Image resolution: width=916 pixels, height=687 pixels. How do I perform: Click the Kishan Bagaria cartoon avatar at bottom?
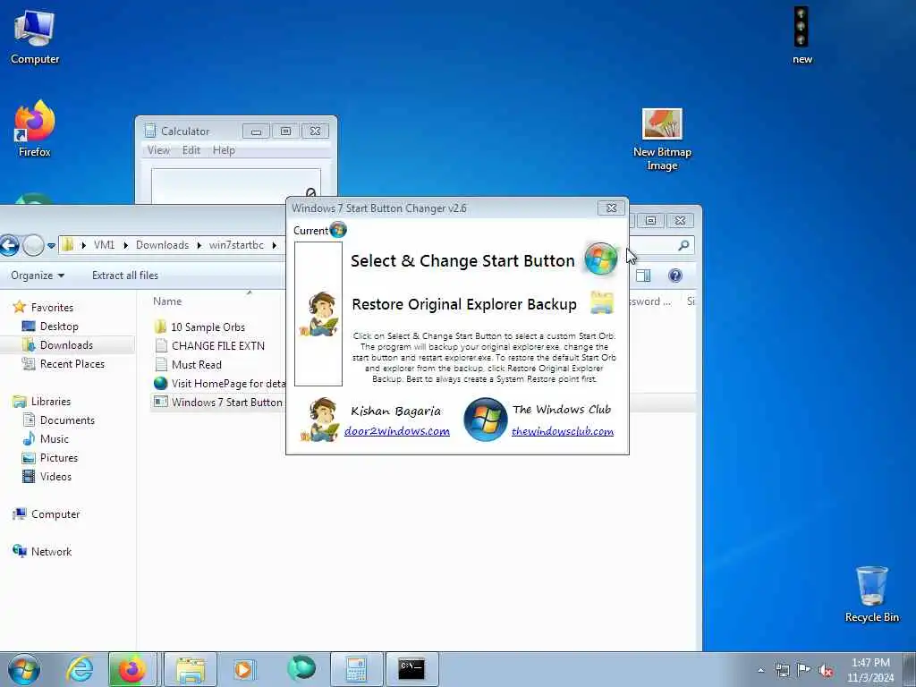(319, 420)
